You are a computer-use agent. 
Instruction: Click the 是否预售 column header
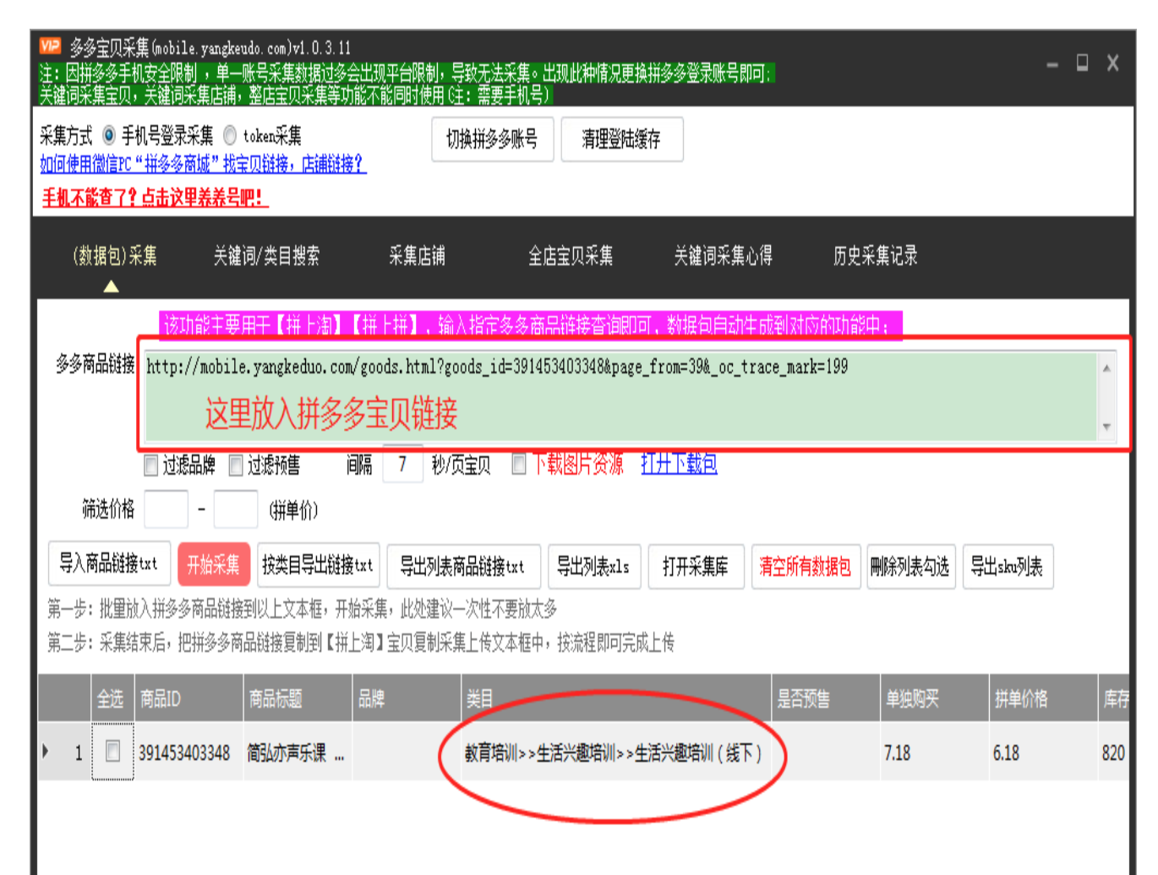pos(826,698)
